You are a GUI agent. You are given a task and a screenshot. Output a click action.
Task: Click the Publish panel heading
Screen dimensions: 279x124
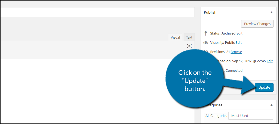(210, 13)
